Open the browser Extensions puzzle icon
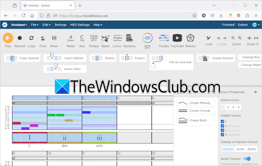262x166 pixels. pyautogui.click(x=247, y=16)
